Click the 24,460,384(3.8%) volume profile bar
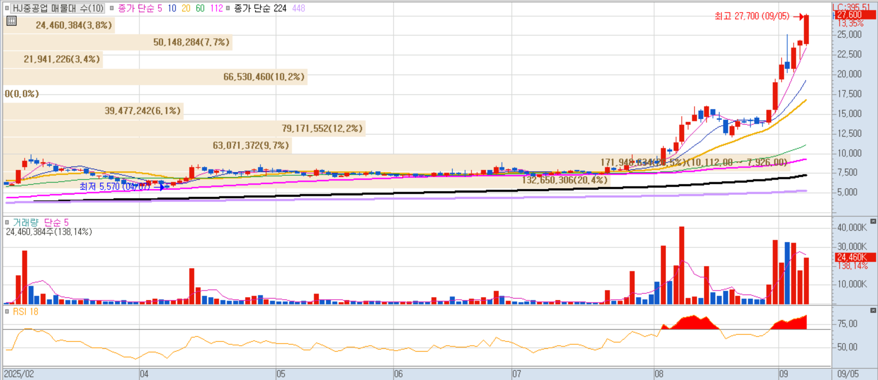This screenshot has width=878, height=380. [x=59, y=25]
